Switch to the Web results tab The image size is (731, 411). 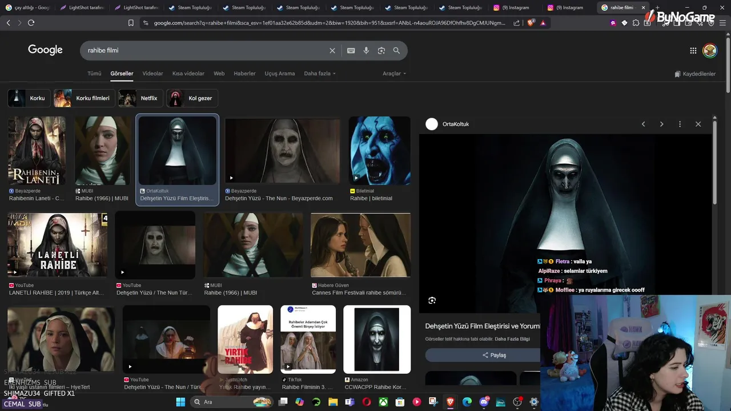219,74
